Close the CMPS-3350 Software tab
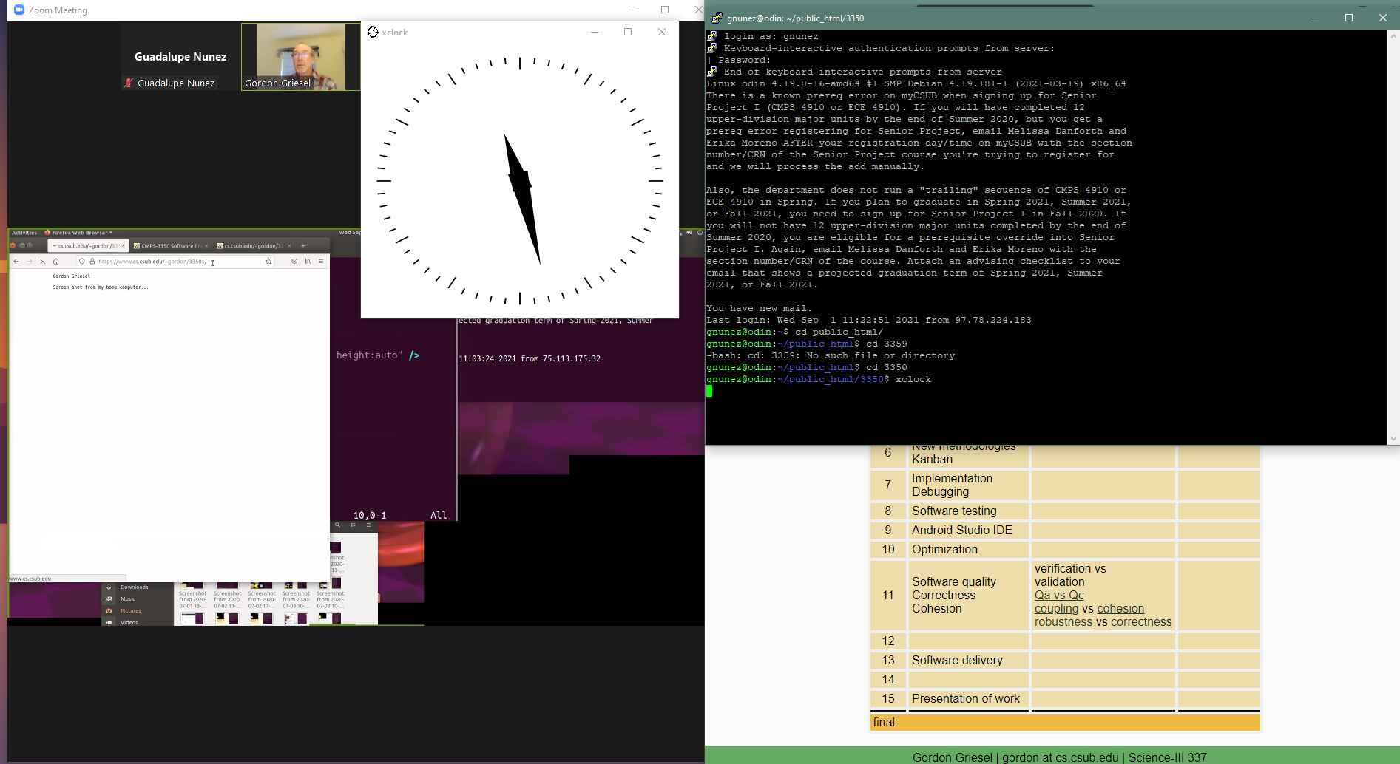1400x764 pixels. point(206,245)
